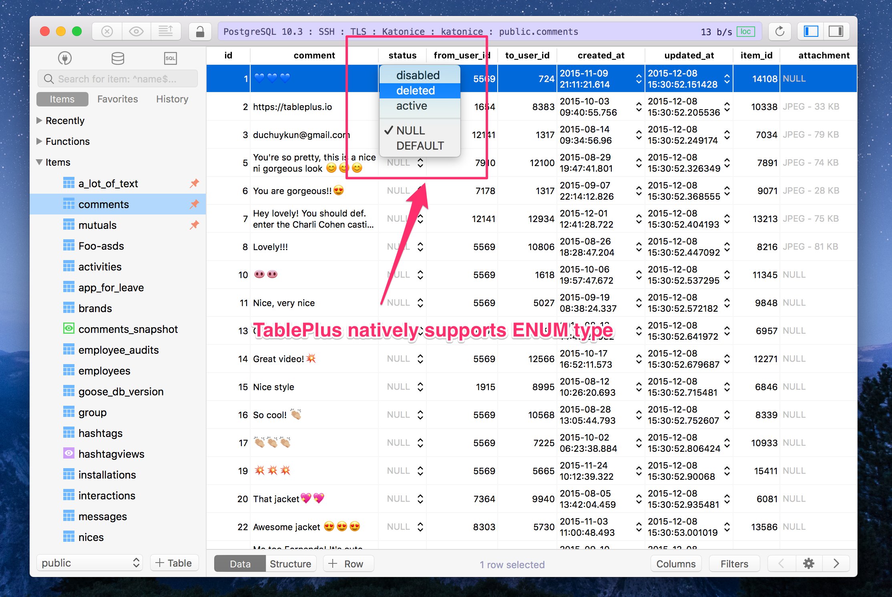The height and width of the screenshot is (597, 892).
Task: Lock the connection with the padlock icon
Action: point(200,31)
